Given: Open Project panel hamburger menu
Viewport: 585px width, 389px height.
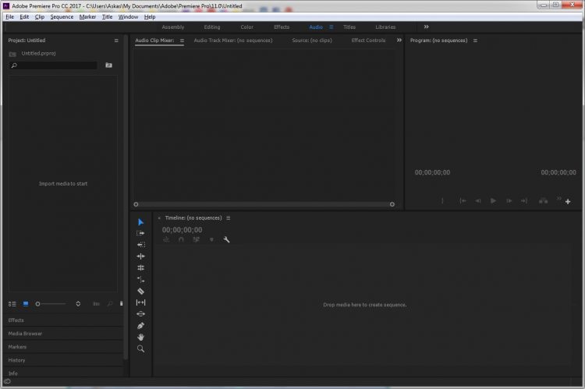Looking at the screenshot, I should tap(116, 40).
